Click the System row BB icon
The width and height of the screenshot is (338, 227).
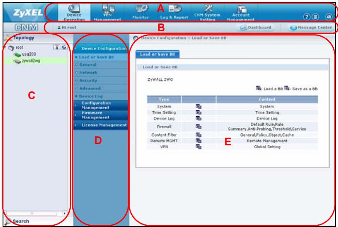(199, 106)
